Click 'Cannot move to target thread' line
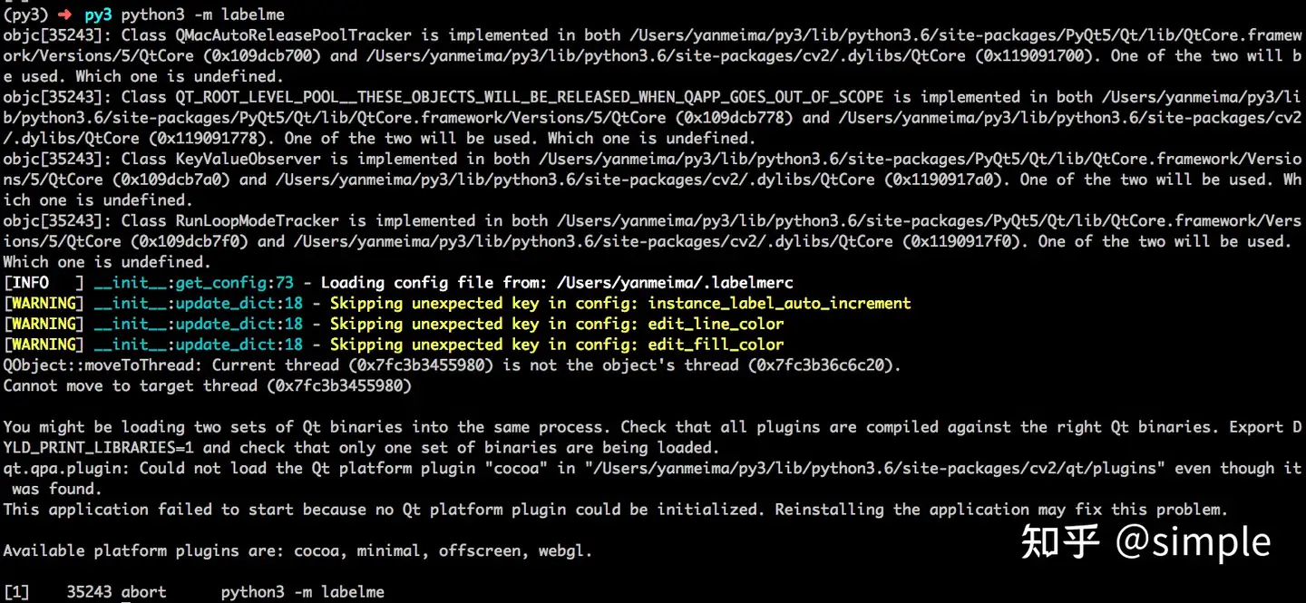Screen dimensions: 1306x603 pyautogui.click(x=130, y=385)
